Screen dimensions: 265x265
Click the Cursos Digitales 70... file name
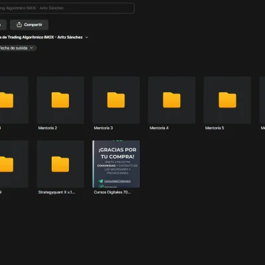coord(112,192)
